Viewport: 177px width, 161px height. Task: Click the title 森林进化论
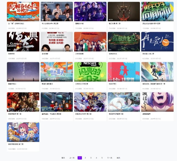click(x=113, y=54)
